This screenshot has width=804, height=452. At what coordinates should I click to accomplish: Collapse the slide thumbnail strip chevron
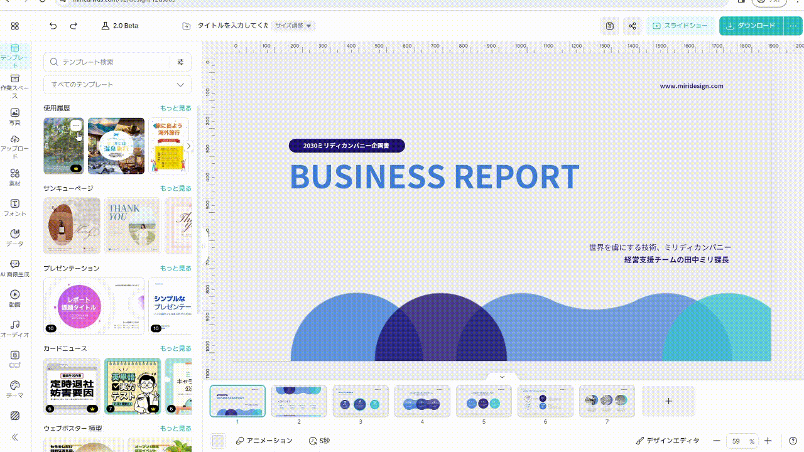click(502, 377)
